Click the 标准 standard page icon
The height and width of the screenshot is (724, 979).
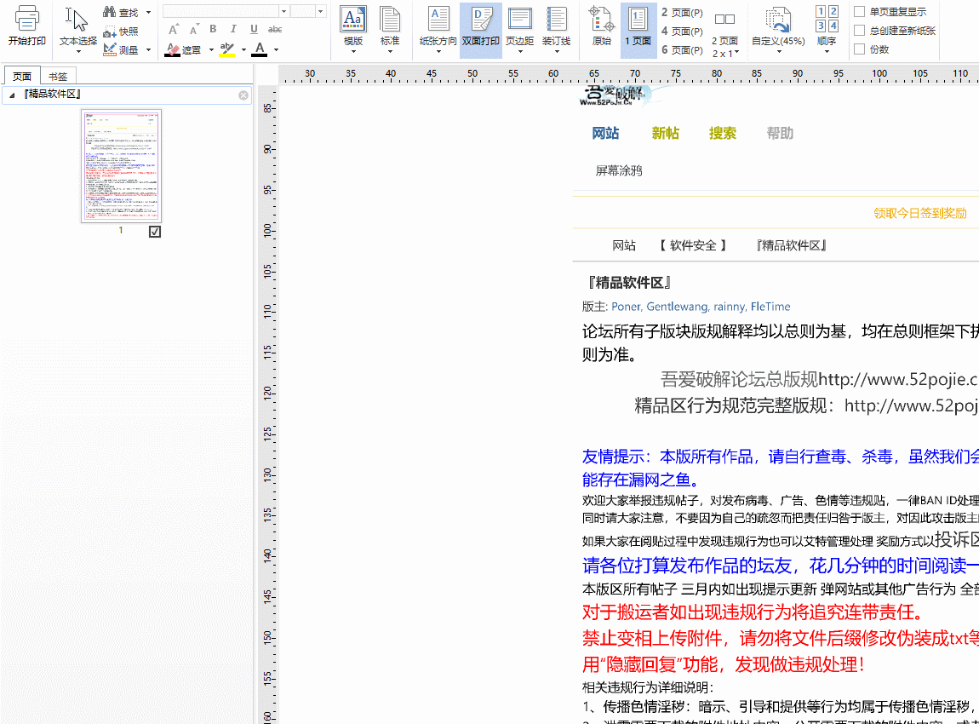[x=390, y=20]
